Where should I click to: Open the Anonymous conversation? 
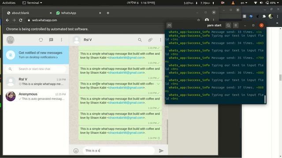click(36, 97)
